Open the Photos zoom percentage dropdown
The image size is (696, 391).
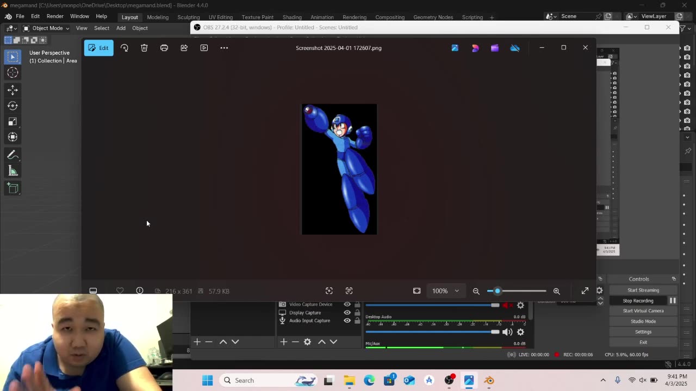445,291
